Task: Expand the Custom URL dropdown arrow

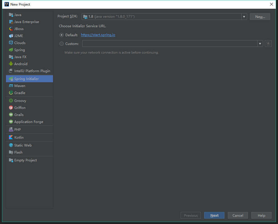Action: pyautogui.click(x=260, y=44)
